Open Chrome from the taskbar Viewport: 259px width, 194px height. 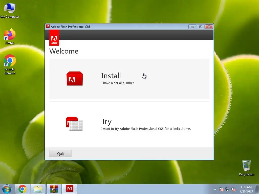pyautogui.click(x=23, y=189)
